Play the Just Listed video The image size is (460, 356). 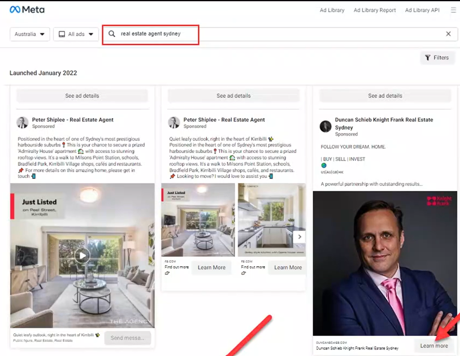(x=82, y=255)
